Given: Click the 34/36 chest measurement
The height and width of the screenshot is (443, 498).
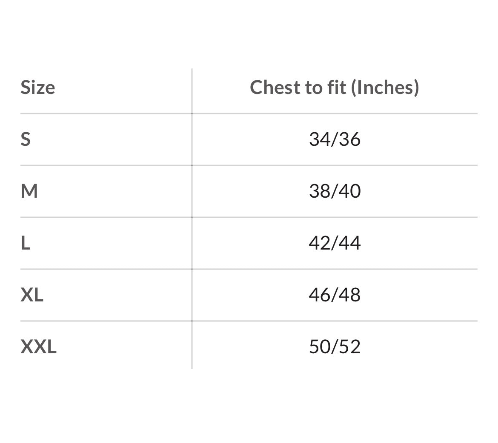Looking at the screenshot, I should coord(335,139).
